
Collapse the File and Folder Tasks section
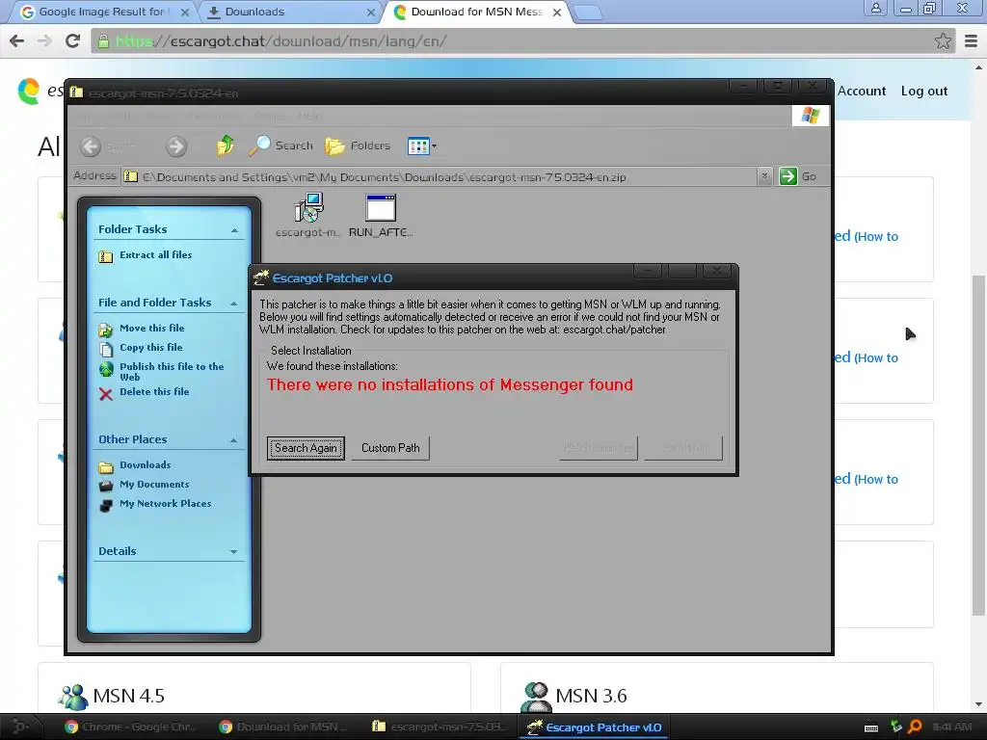pyautogui.click(x=234, y=304)
